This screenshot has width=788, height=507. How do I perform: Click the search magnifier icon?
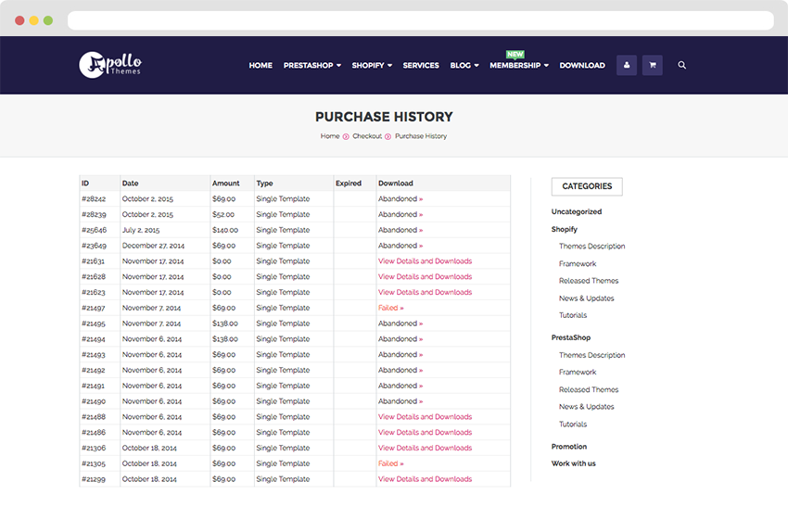[682, 65]
